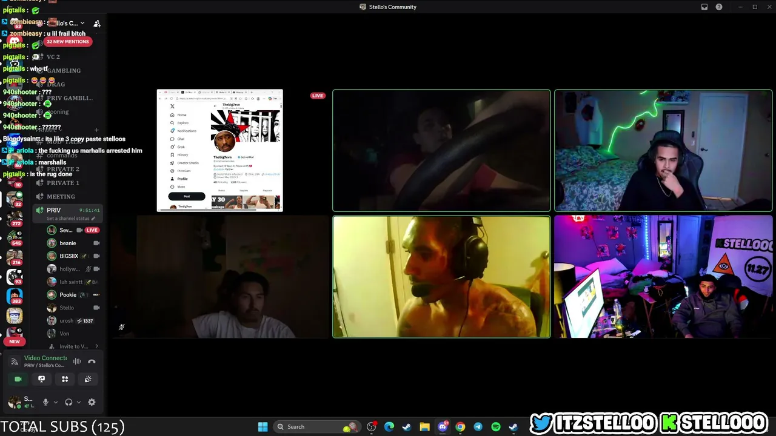Image resolution: width=776 pixels, height=436 pixels.
Task: Open Microsoft Edge from the taskbar
Action: click(x=389, y=427)
